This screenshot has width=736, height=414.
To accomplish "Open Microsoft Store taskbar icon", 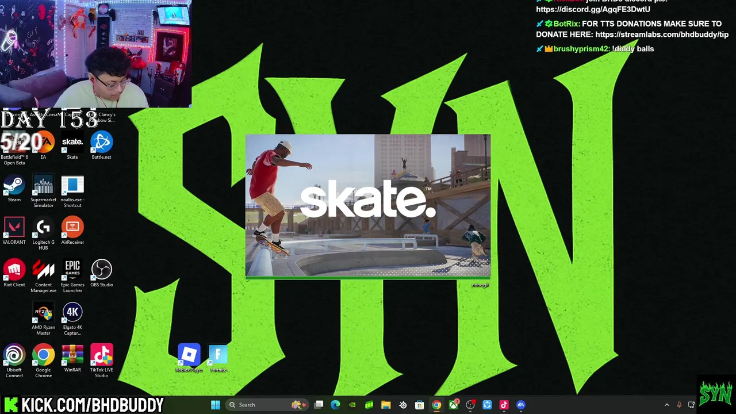I will (420, 405).
